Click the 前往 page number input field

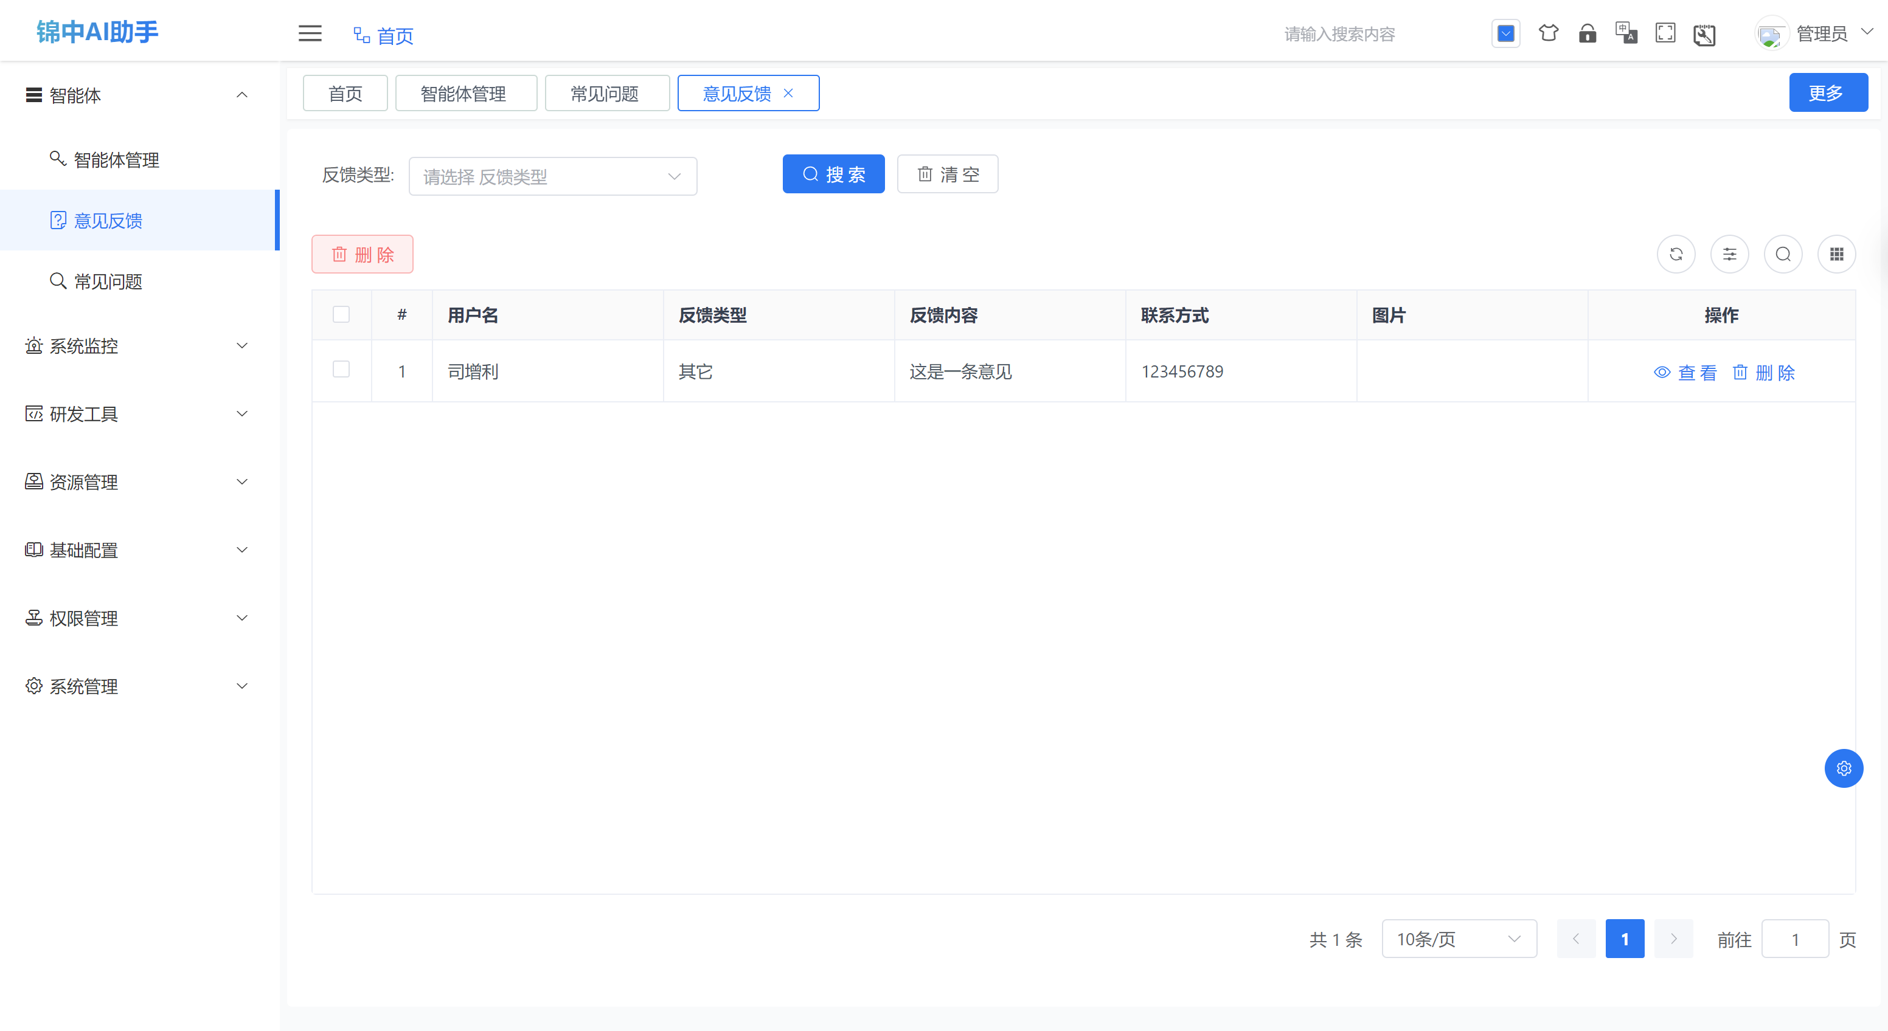1794,939
